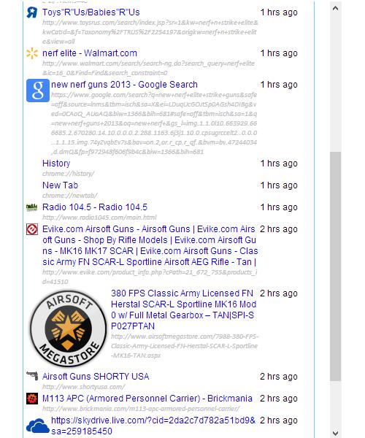
Task: Click the red Brickmania gear favicon
Action: [32, 399]
